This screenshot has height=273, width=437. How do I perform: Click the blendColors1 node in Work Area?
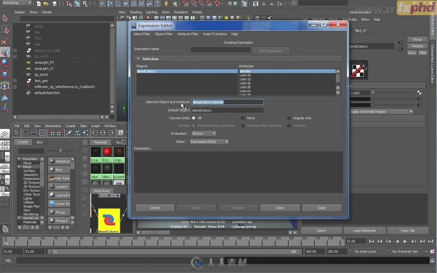(x=109, y=221)
